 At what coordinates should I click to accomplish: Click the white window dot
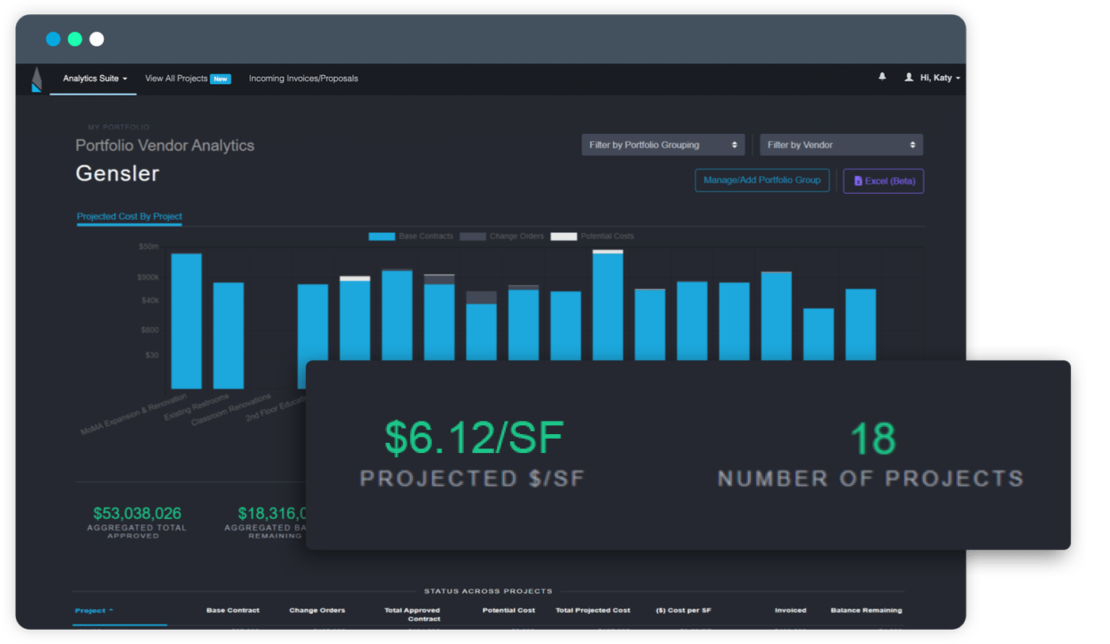tap(97, 39)
